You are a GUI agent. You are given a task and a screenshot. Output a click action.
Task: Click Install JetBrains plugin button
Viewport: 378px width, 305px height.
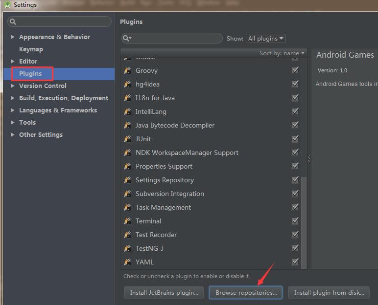tap(164, 293)
